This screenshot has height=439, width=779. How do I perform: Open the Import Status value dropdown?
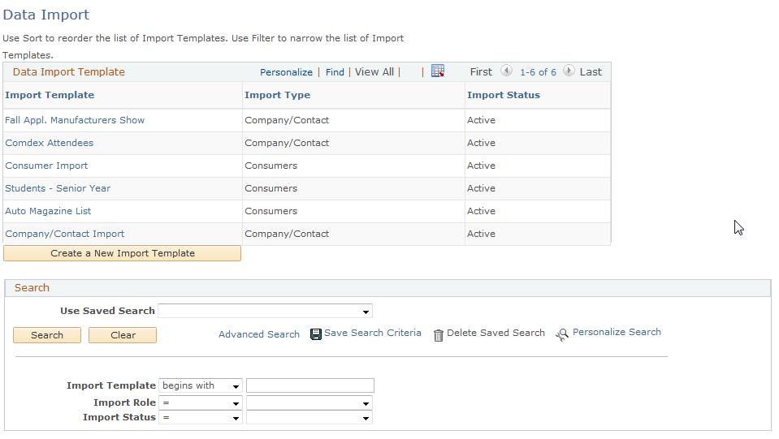click(309, 418)
